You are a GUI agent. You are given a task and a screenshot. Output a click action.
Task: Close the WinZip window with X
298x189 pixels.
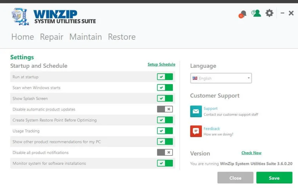pos(291,13)
